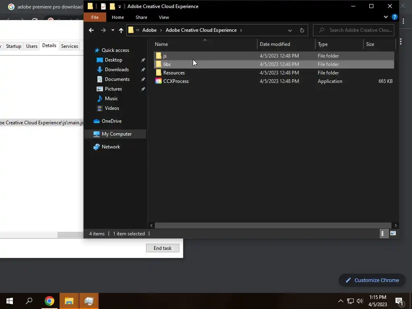Open Quick access in navigation pane

tap(115, 50)
